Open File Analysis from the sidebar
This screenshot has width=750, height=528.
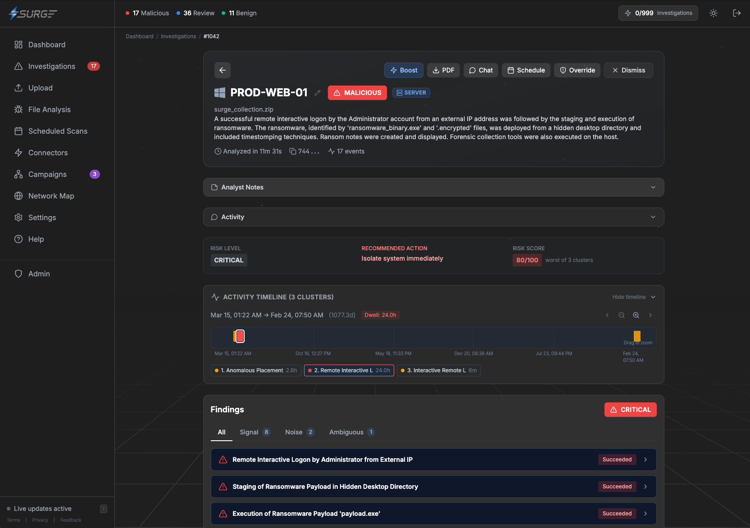coord(49,109)
